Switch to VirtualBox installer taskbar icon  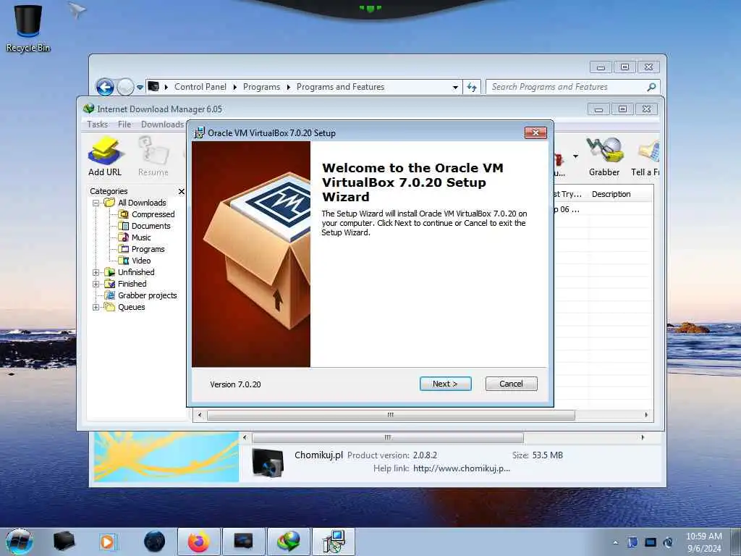click(x=334, y=542)
